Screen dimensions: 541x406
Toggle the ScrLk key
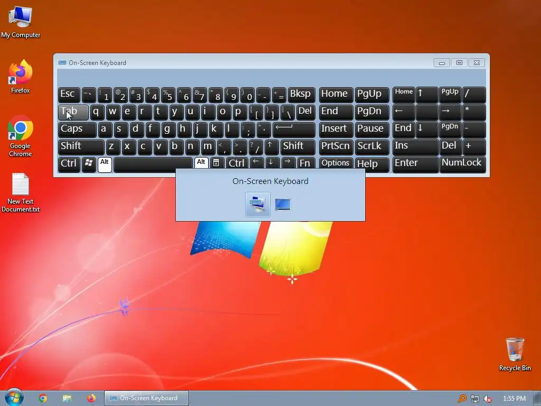[371, 147]
